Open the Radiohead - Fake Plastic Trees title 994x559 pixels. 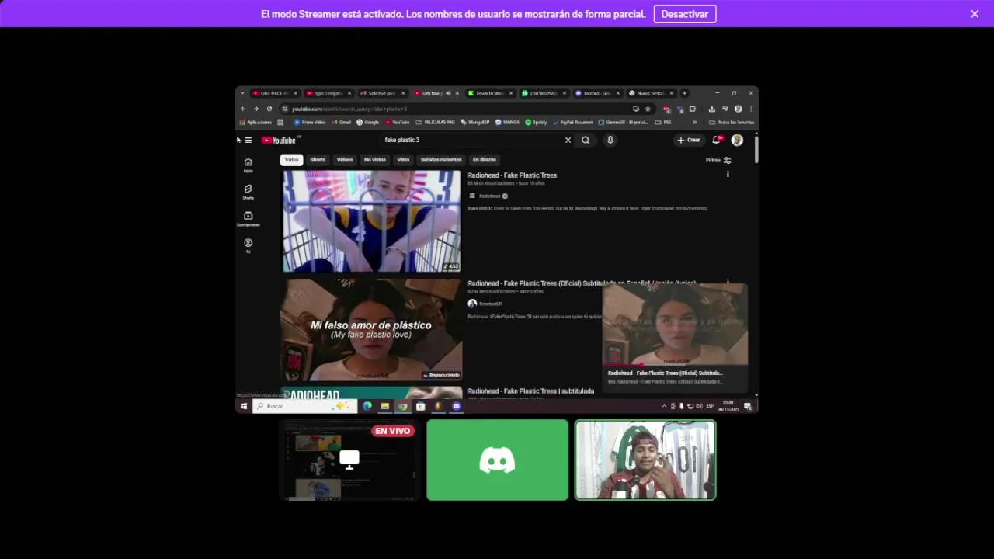click(513, 175)
